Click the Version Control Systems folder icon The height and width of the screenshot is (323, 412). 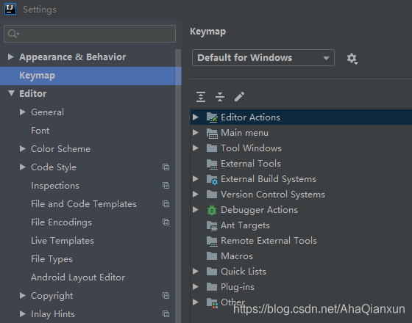coord(212,195)
